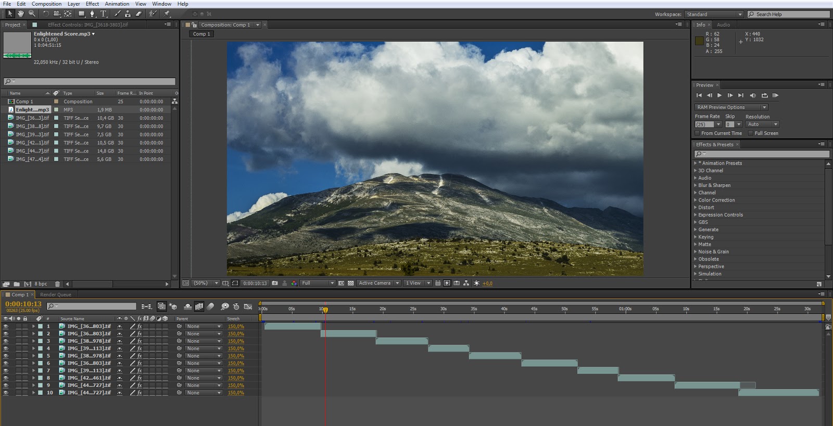The width and height of the screenshot is (833, 426).
Task: Open the parent dropdown for layer 3
Action: click(x=204, y=342)
